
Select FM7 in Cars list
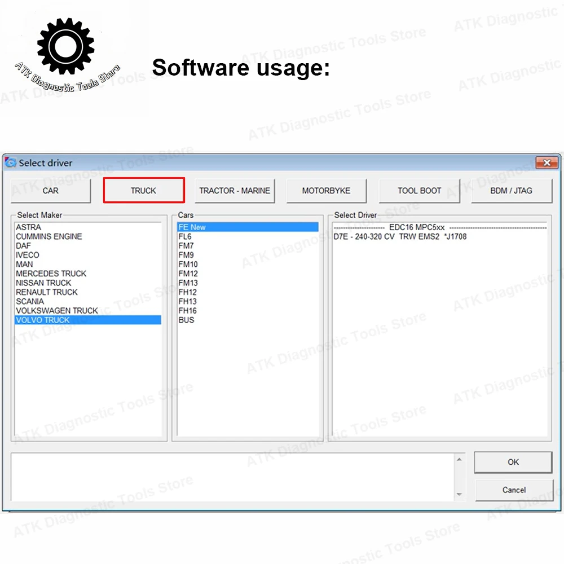[x=248, y=246]
